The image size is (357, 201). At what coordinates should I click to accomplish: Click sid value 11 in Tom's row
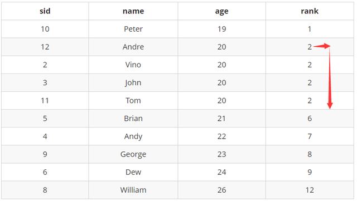point(45,100)
